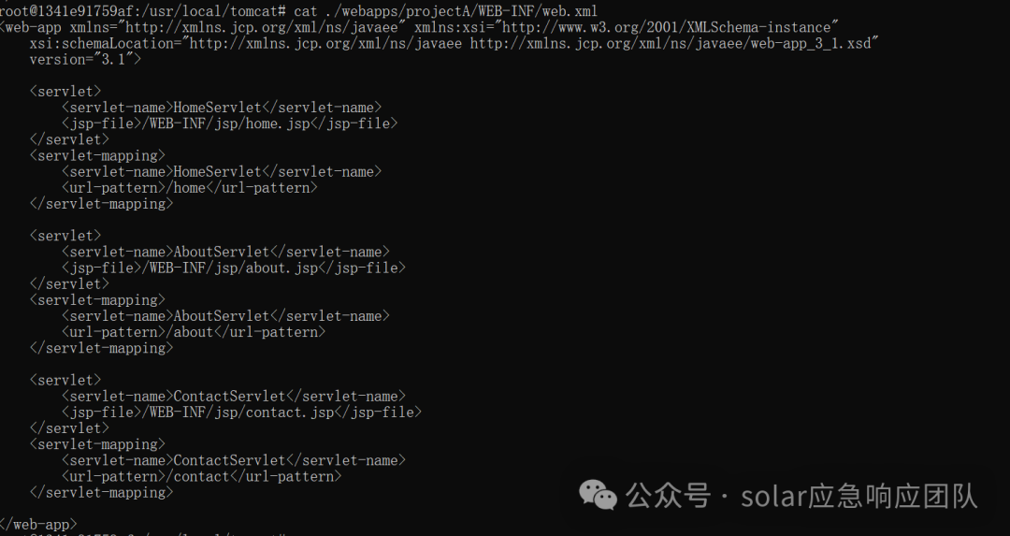Click the web-app_3_1.xsd schema URL

671,43
